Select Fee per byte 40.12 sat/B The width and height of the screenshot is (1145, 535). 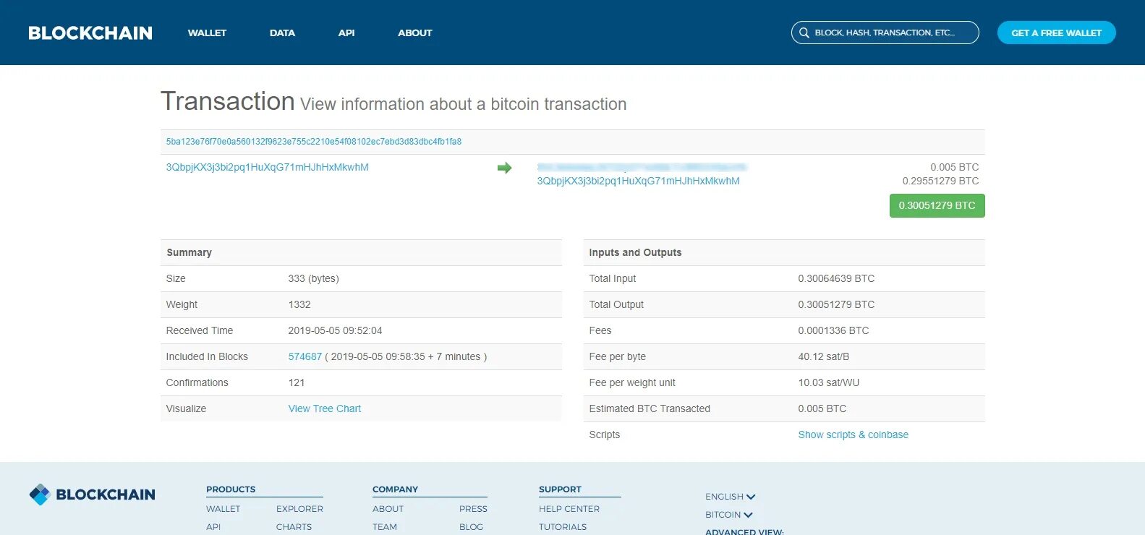[823, 356]
